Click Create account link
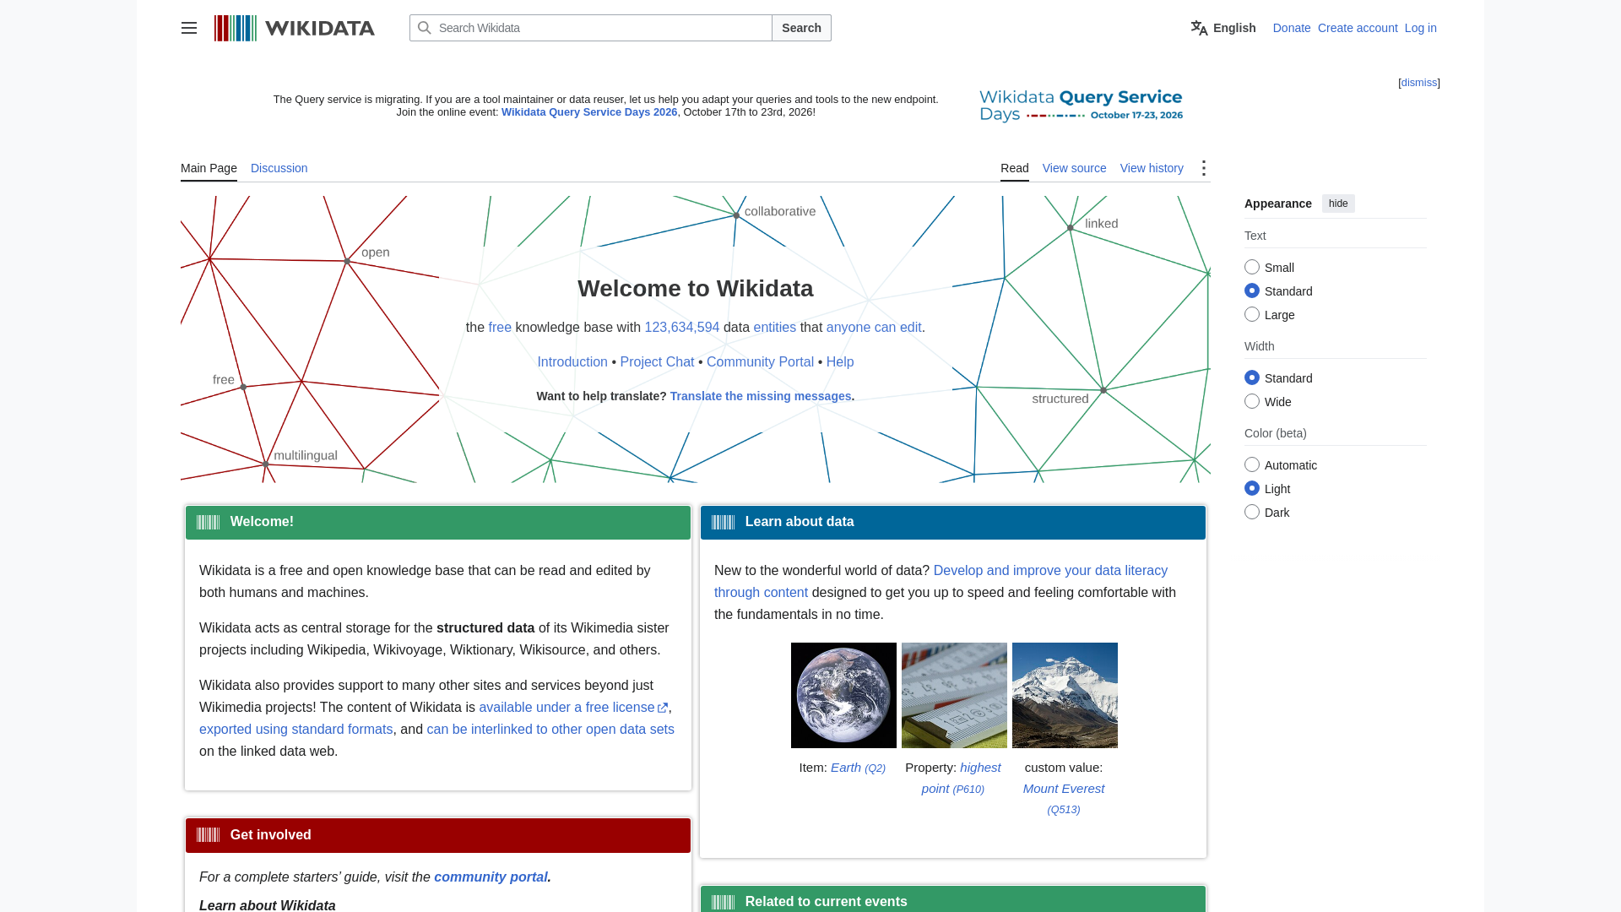 pos(1358,28)
